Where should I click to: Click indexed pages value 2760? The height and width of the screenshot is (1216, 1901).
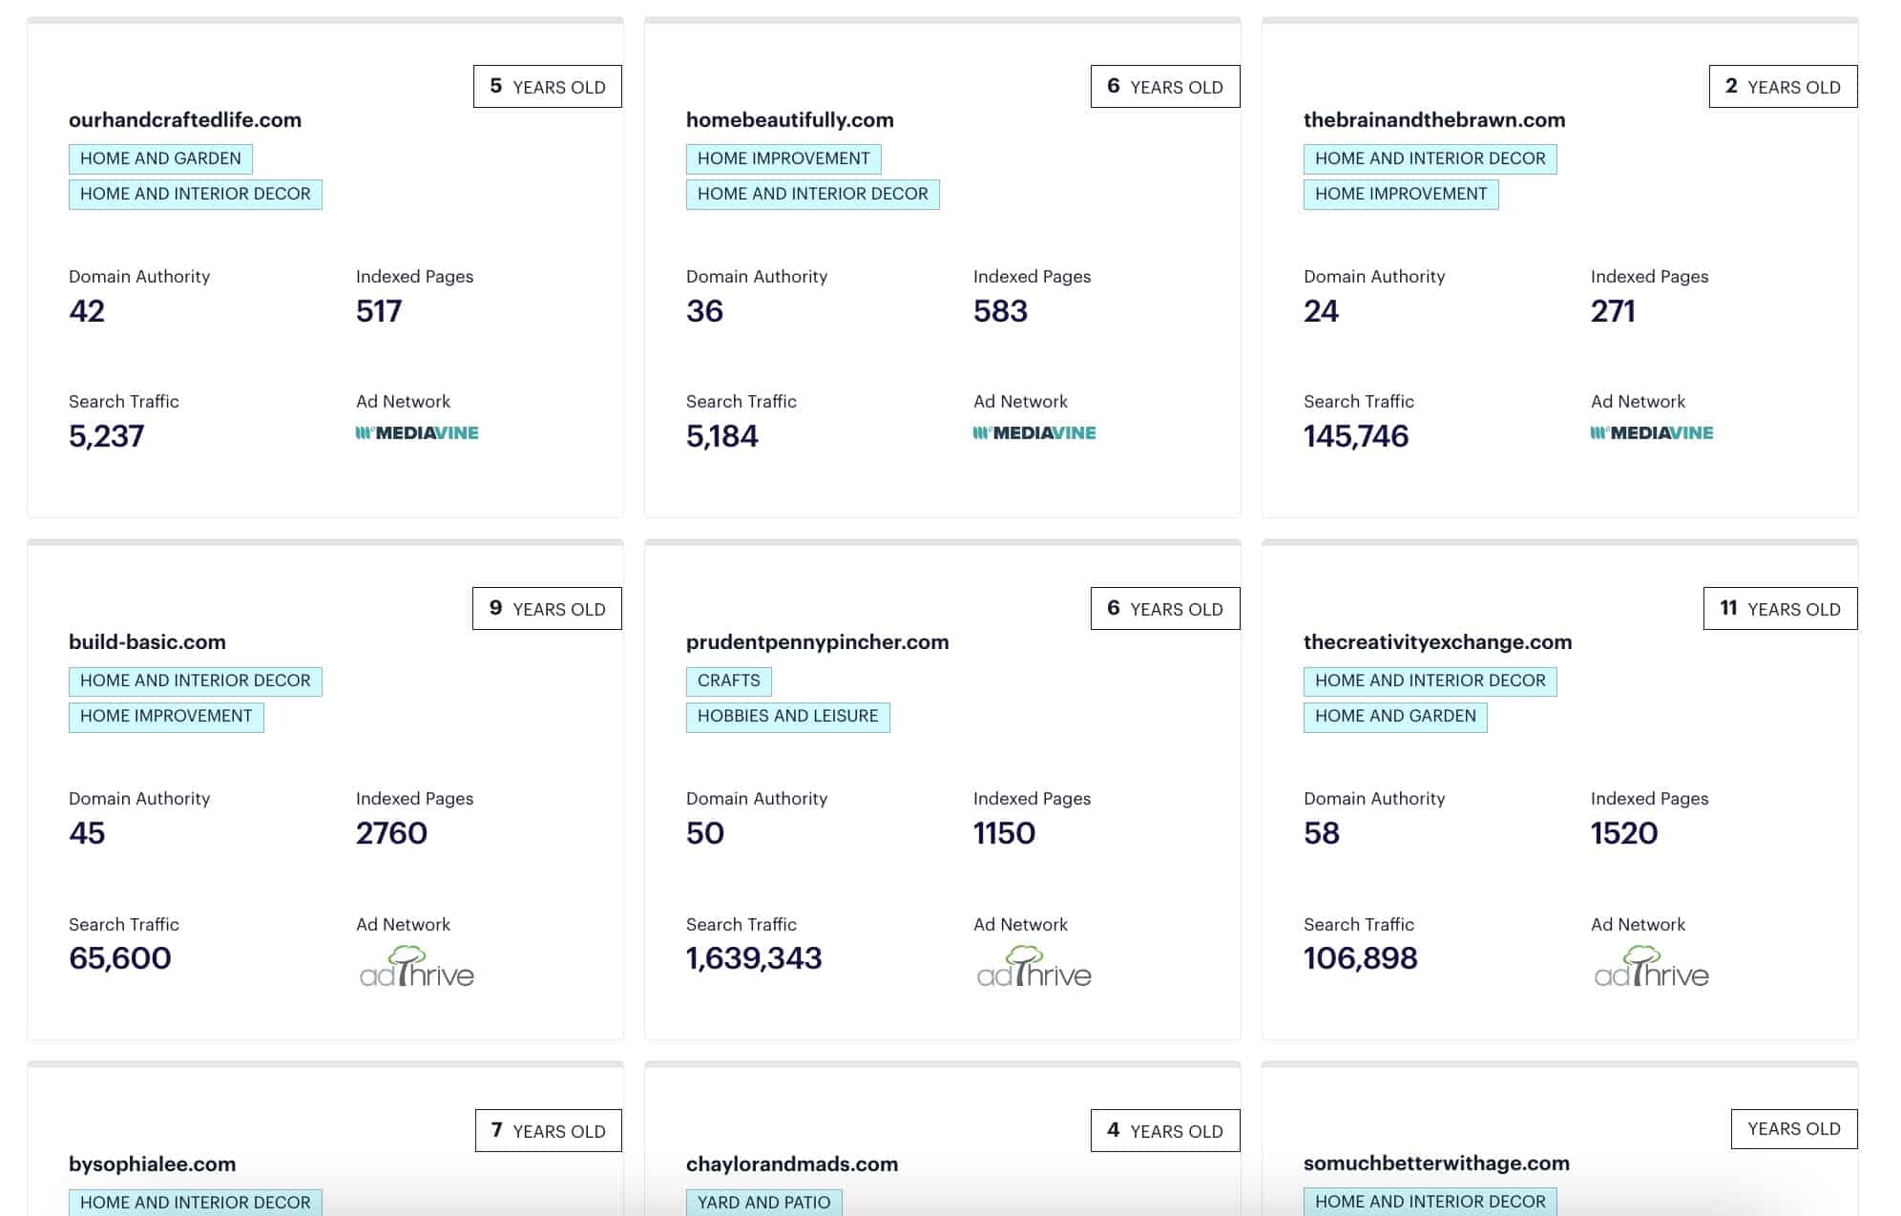tap(391, 833)
